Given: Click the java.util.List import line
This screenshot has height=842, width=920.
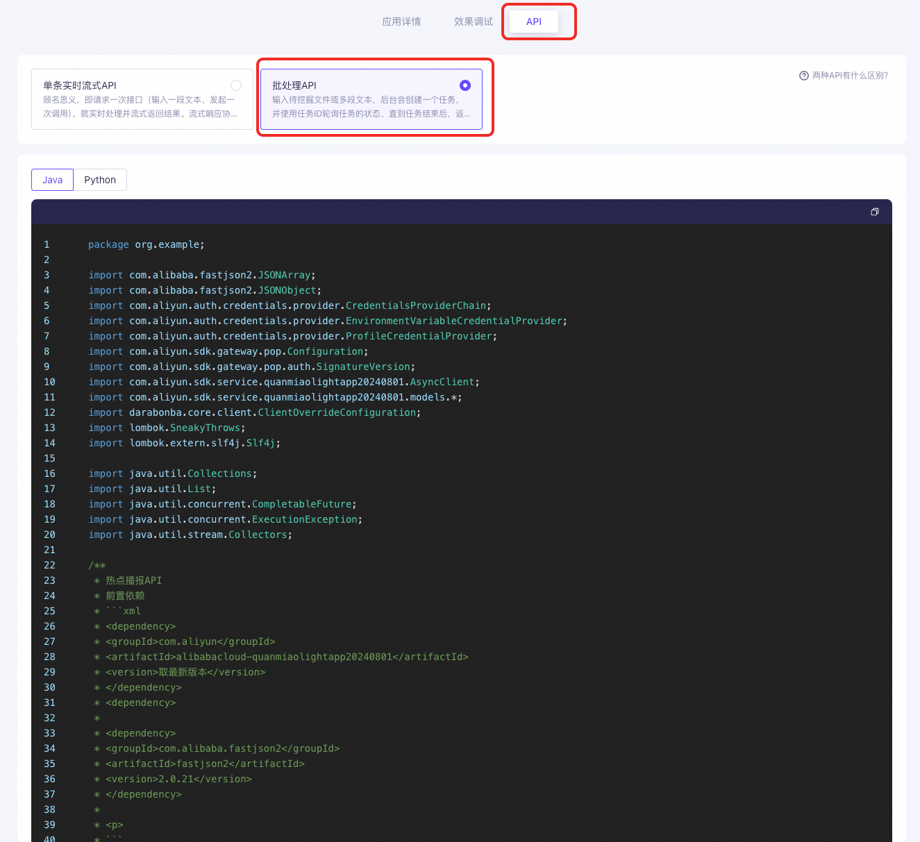Looking at the screenshot, I should click(x=152, y=489).
